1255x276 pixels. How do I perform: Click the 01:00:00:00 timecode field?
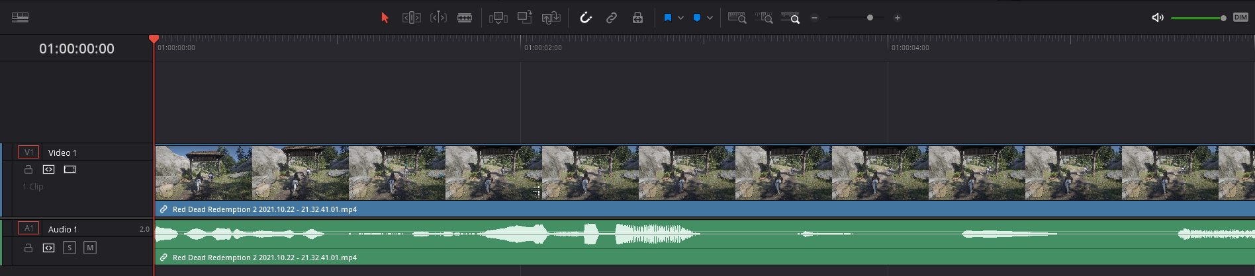pos(77,49)
